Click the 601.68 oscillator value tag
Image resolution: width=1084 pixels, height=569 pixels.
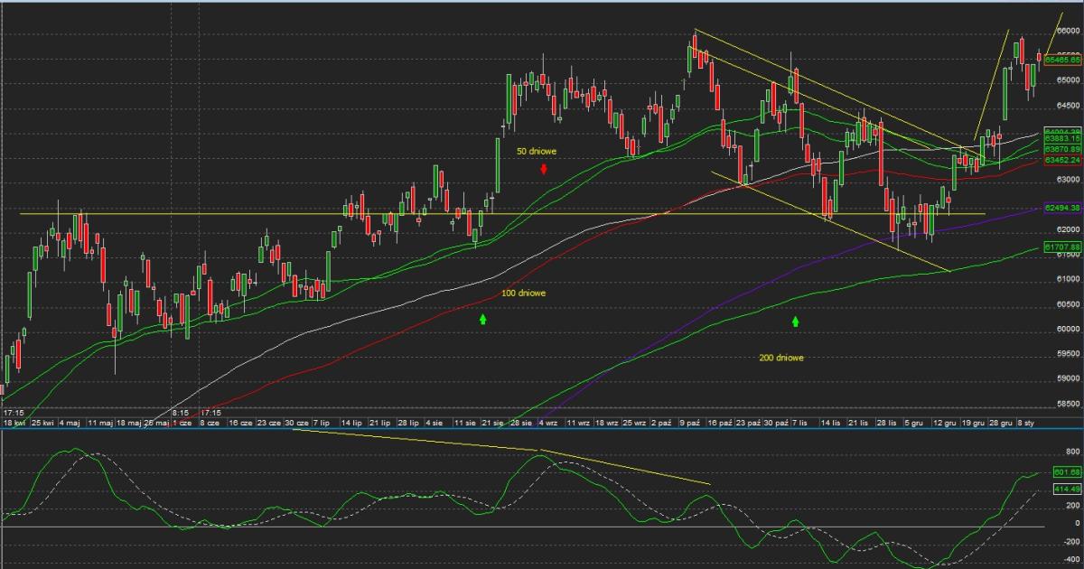pos(1066,472)
